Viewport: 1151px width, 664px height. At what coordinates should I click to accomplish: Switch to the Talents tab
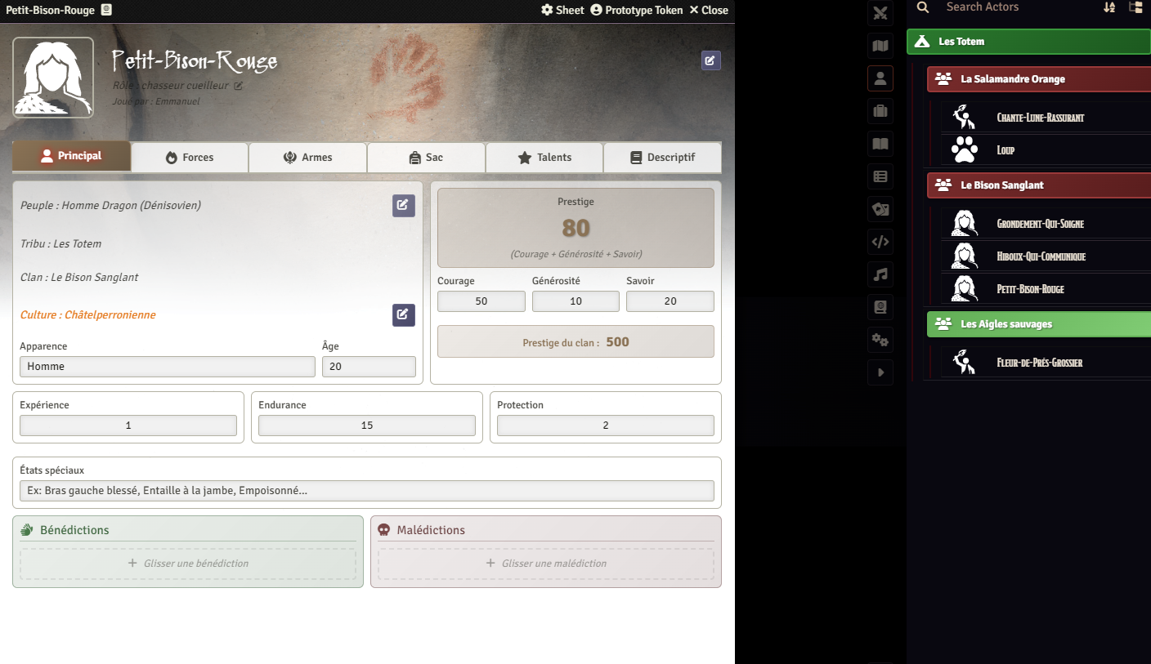pos(544,158)
